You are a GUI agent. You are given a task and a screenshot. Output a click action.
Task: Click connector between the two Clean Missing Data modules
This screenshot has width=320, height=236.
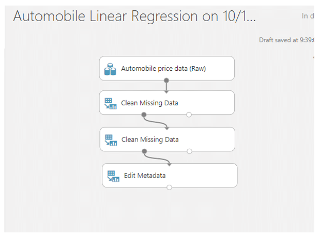(155, 122)
